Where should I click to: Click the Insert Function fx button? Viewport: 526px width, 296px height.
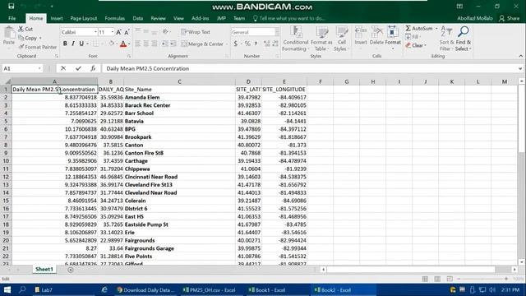tap(93, 68)
